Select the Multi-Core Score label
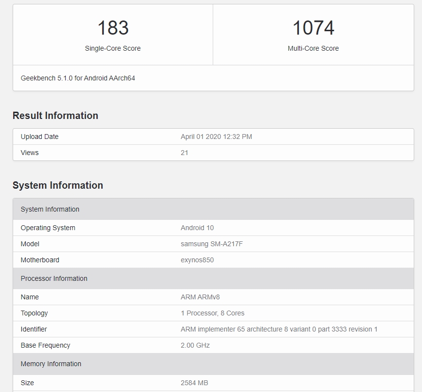The width and height of the screenshot is (422, 392). point(313,48)
